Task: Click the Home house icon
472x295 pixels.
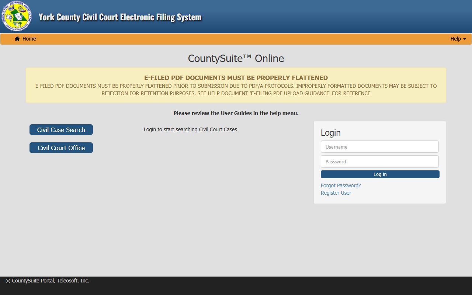Action: 17,39
